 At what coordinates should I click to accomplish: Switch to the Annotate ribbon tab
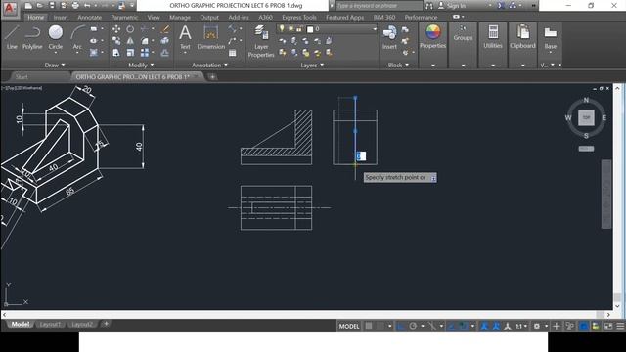point(89,18)
